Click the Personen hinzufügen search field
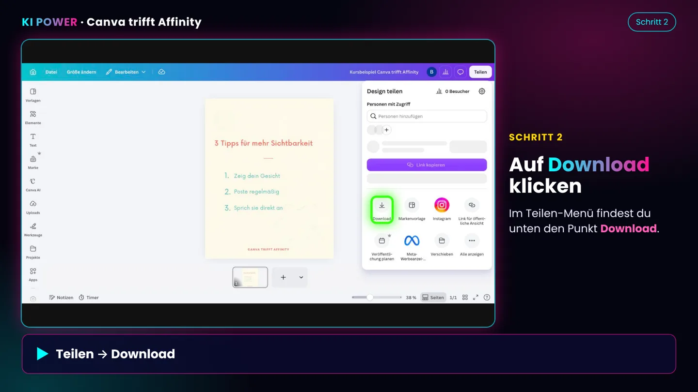 427,116
